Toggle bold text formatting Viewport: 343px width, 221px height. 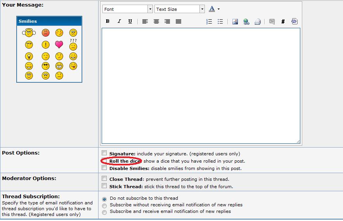tap(108, 22)
